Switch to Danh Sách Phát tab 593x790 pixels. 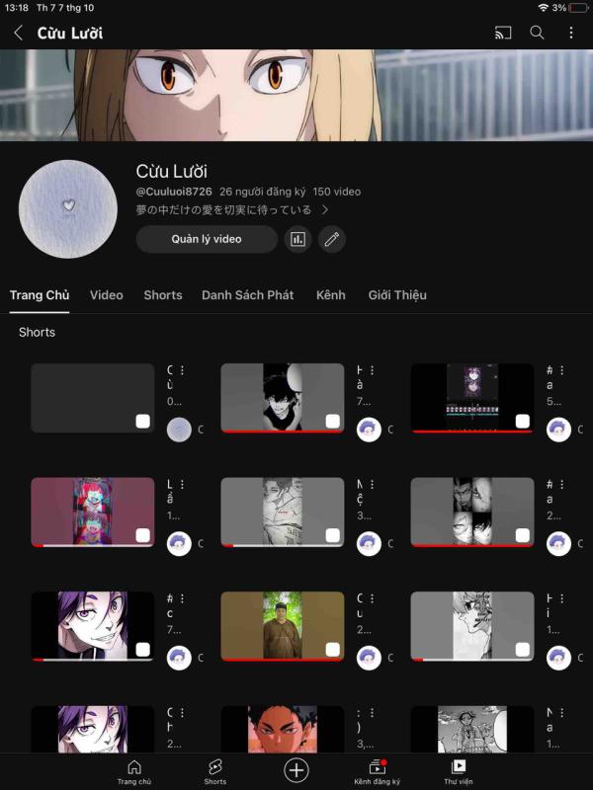pyautogui.click(x=248, y=295)
